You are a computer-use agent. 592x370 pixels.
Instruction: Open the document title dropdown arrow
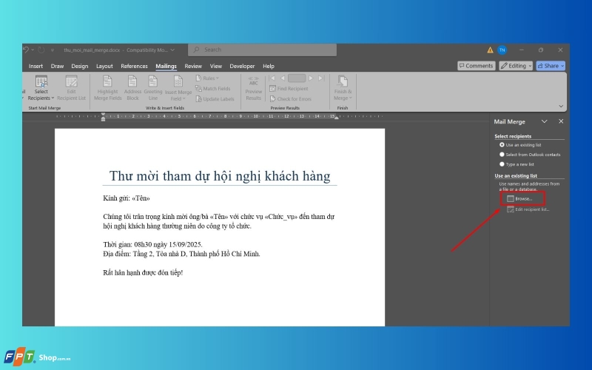coord(172,50)
